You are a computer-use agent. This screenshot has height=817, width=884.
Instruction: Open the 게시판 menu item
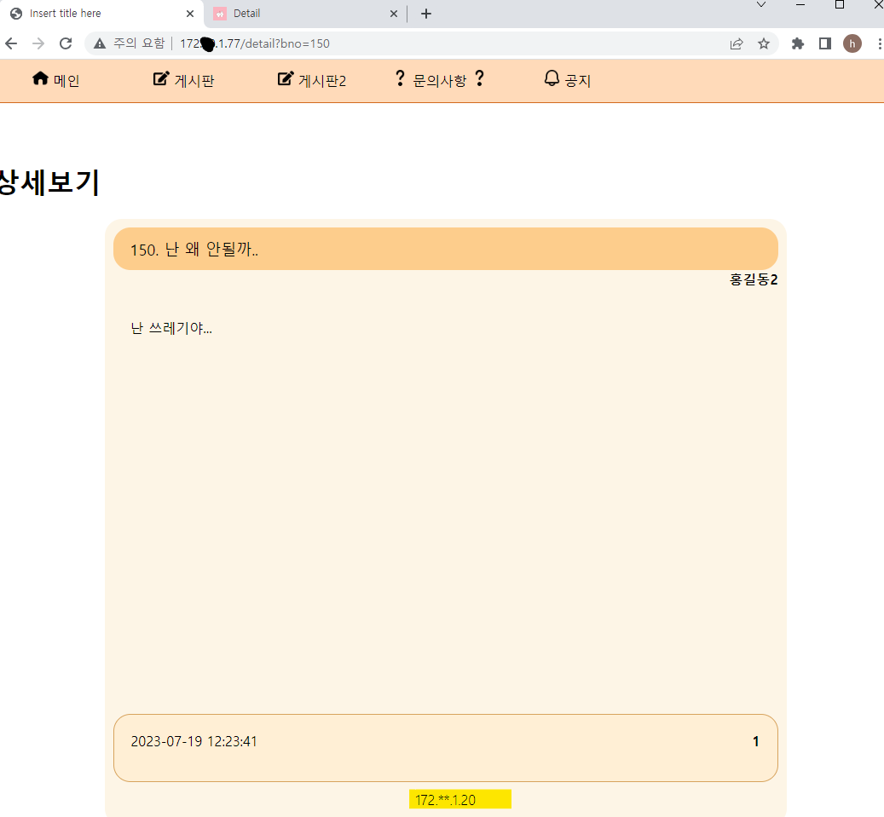point(194,81)
